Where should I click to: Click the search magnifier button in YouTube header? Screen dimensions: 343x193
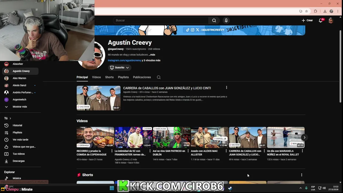pos(214,20)
